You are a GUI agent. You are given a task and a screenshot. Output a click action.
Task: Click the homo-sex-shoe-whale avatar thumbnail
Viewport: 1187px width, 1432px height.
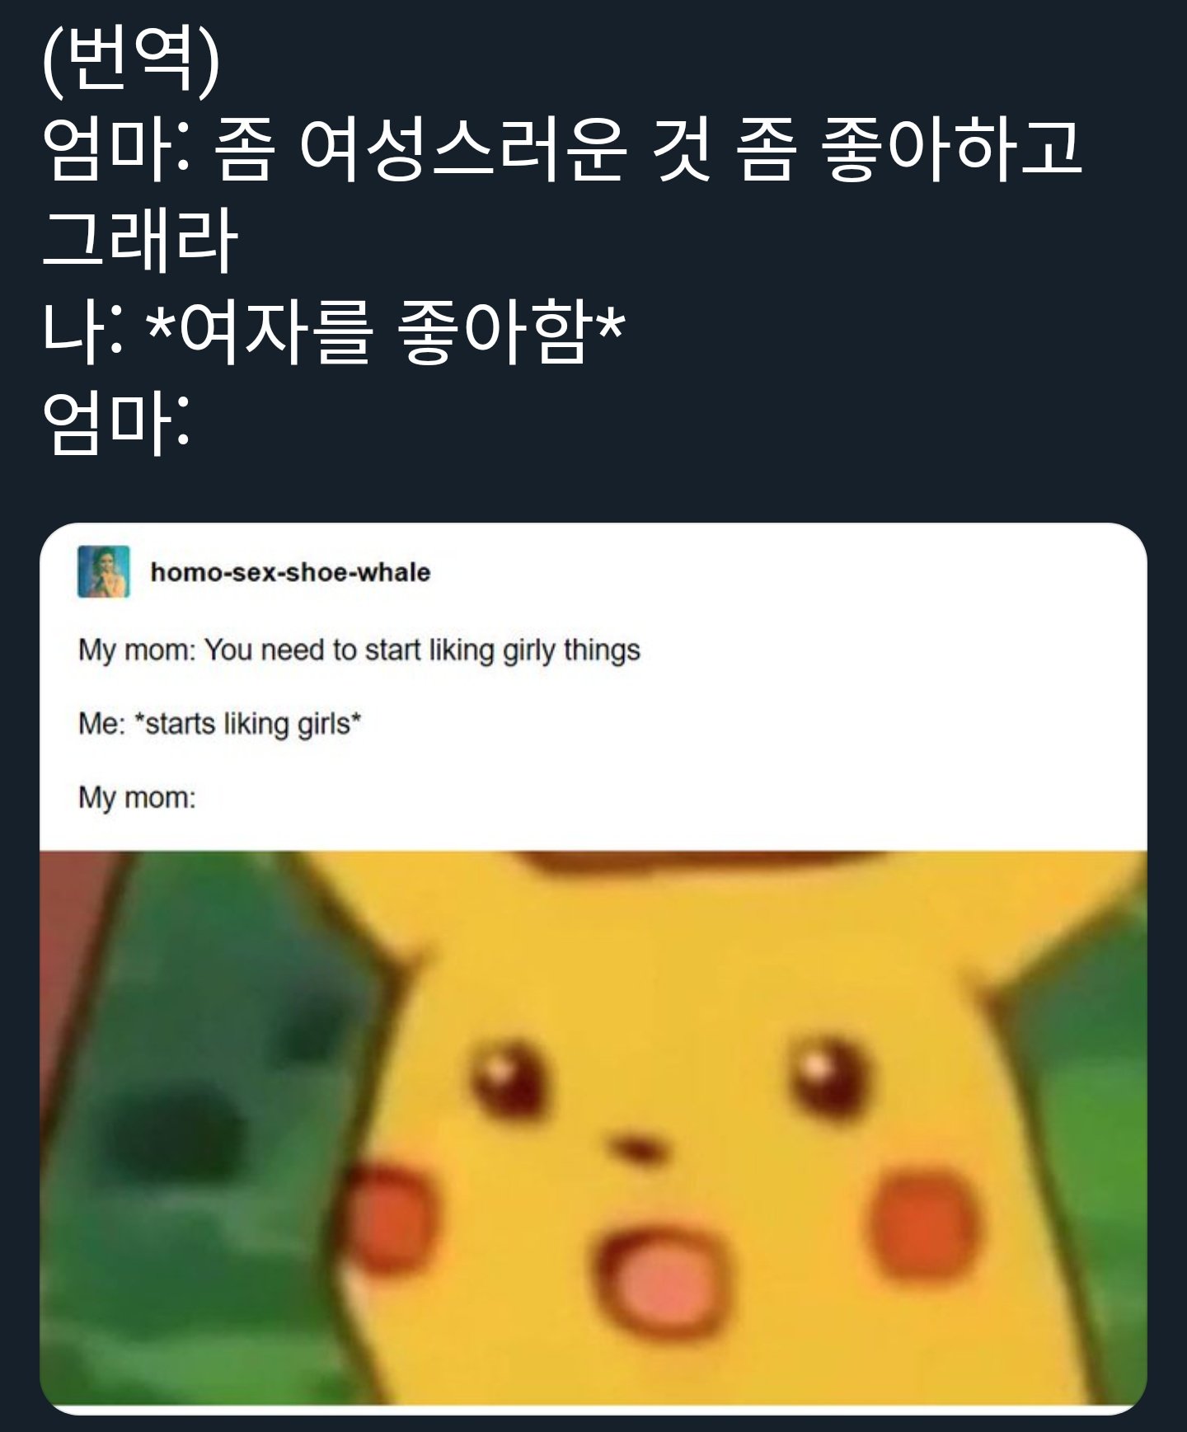[x=104, y=571]
